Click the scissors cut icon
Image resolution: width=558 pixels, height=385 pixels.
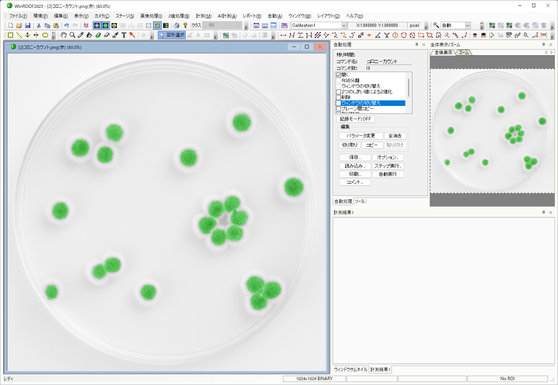point(39,26)
